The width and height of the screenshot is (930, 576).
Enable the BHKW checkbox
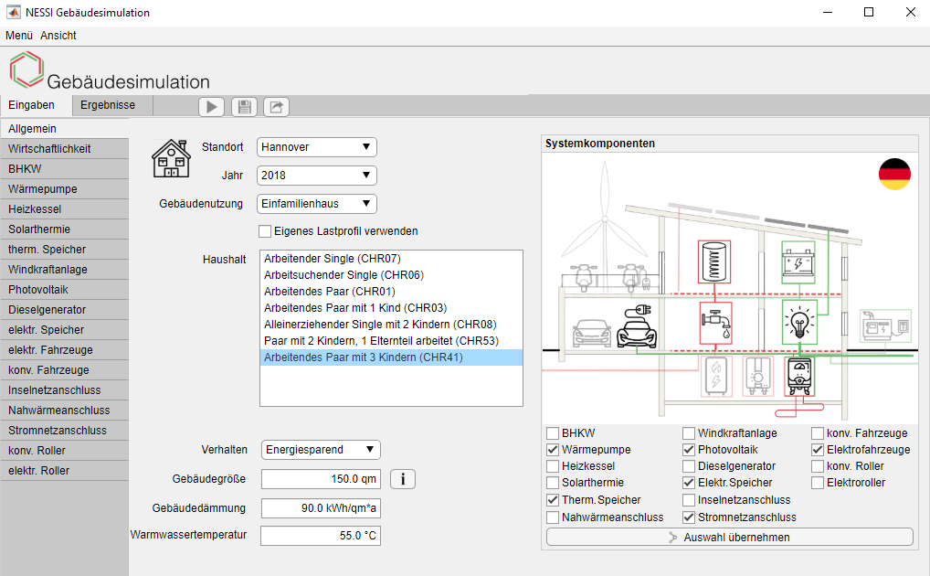(553, 433)
